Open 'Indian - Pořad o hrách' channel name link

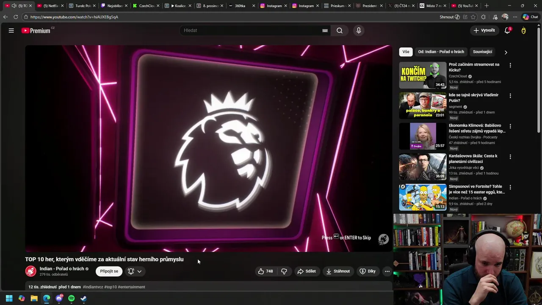click(x=62, y=269)
